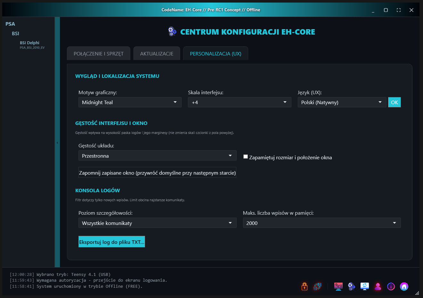Image resolution: width=423 pixels, height=298 pixels.
Task: Click 'Eksportuj log do pliku TXT...' button
Action: (112, 242)
